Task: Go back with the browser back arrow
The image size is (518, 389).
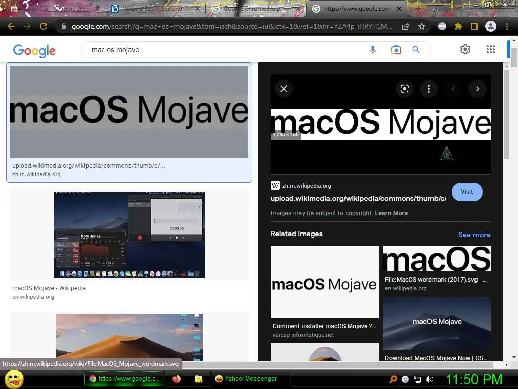Action: (11, 26)
